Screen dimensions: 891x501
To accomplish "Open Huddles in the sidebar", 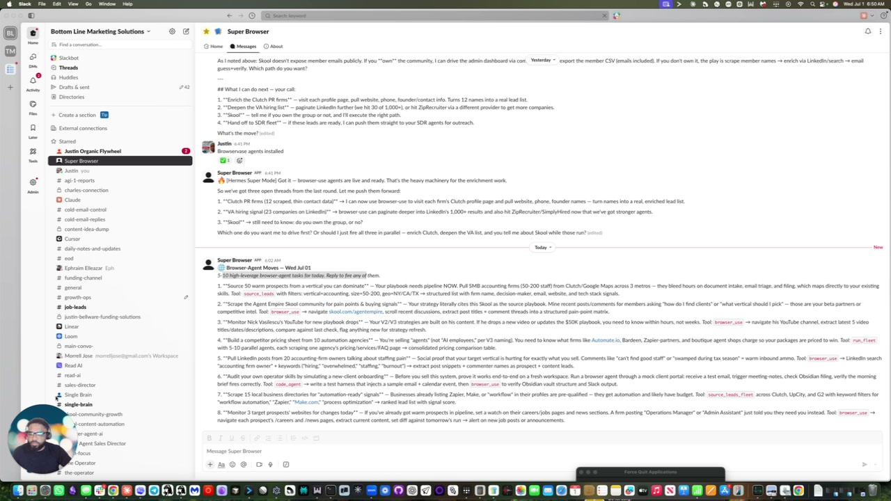I will [x=68, y=77].
